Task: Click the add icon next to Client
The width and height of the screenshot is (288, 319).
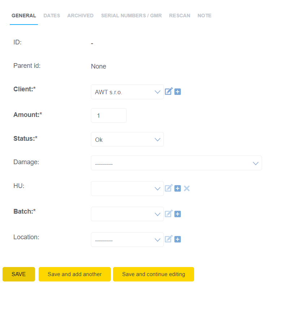Action: [178, 92]
